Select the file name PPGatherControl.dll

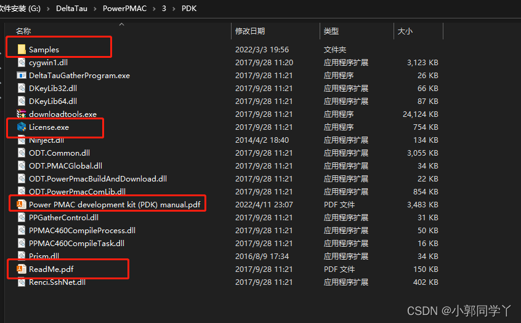tap(63, 217)
